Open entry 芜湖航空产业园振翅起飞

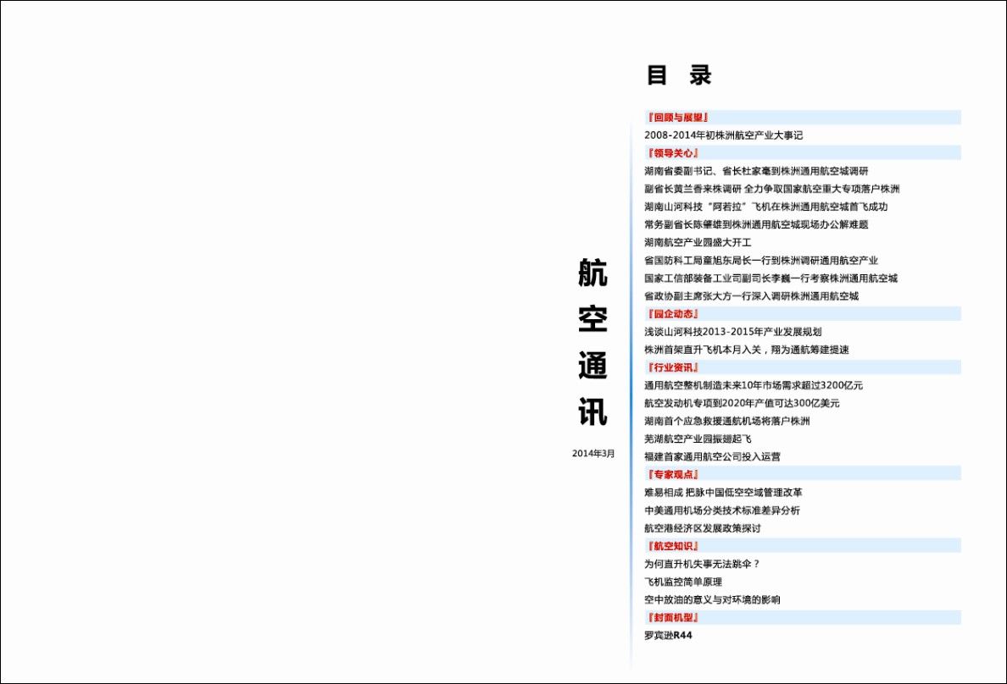point(698,439)
